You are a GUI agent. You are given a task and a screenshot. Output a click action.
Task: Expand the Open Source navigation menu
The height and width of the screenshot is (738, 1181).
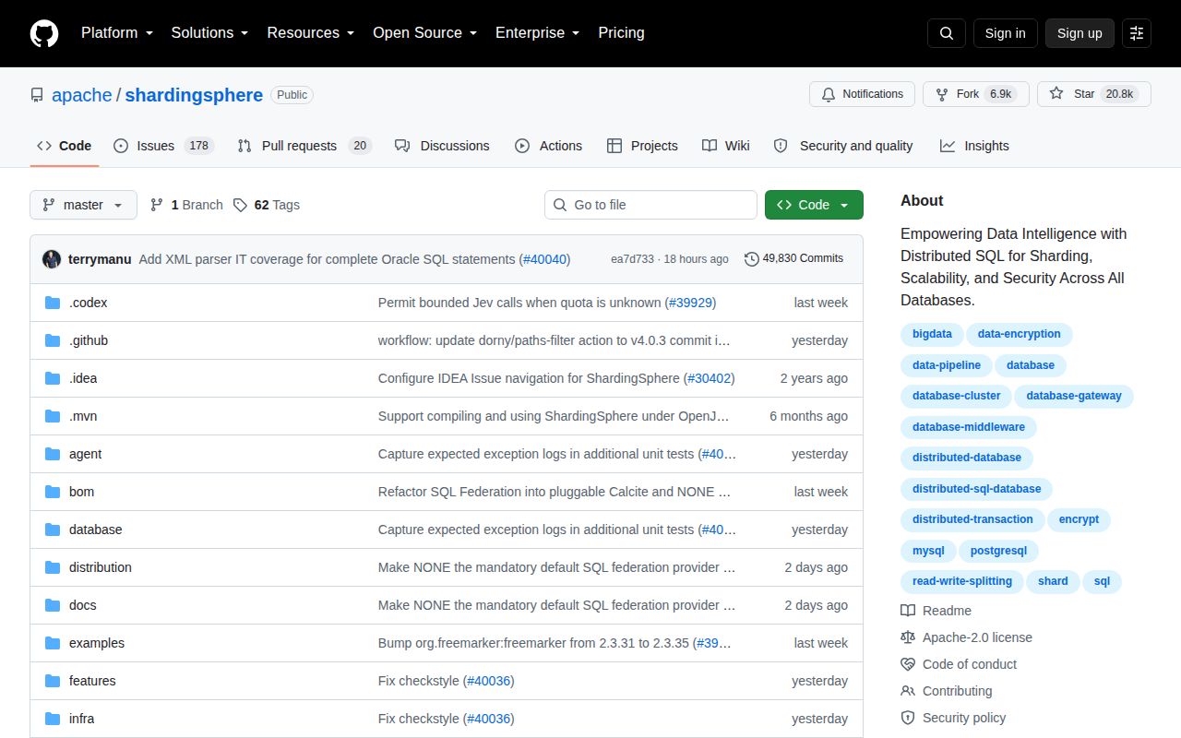425,33
